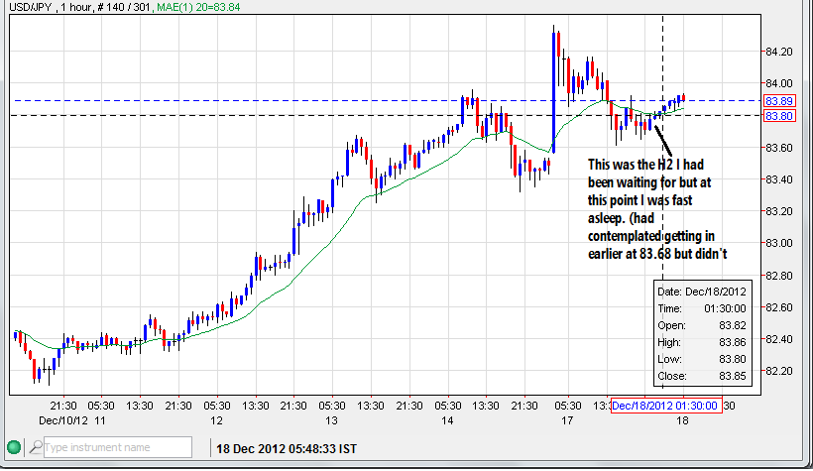Screen dimensions: 813x471
Task: Click the Open 83.82 value in tooltip
Action: [732, 325]
